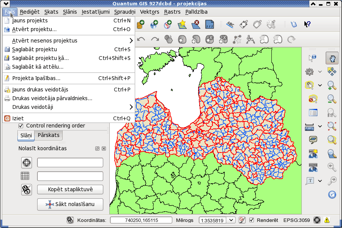Screen dimensions: 342x228
Task: Click the Add PostGIS layer database icon
Action: [x=141, y=24]
